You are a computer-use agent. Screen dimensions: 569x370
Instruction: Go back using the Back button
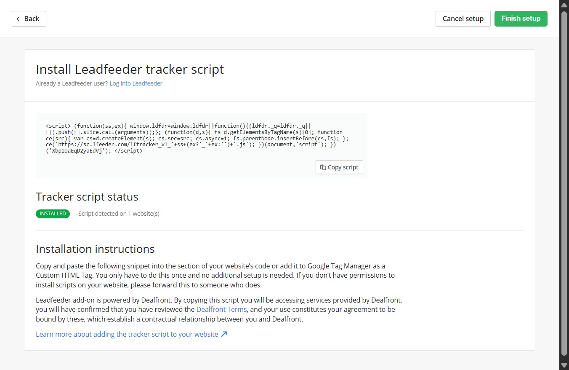29,19
